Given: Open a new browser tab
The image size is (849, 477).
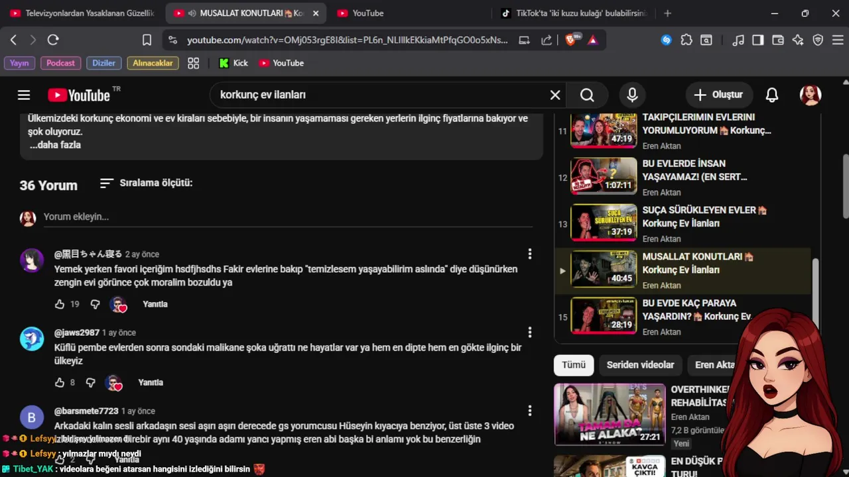Looking at the screenshot, I should point(667,13).
